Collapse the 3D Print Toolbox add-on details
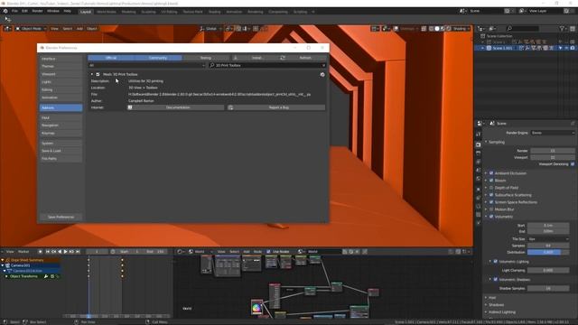The image size is (578, 325). click(92, 74)
